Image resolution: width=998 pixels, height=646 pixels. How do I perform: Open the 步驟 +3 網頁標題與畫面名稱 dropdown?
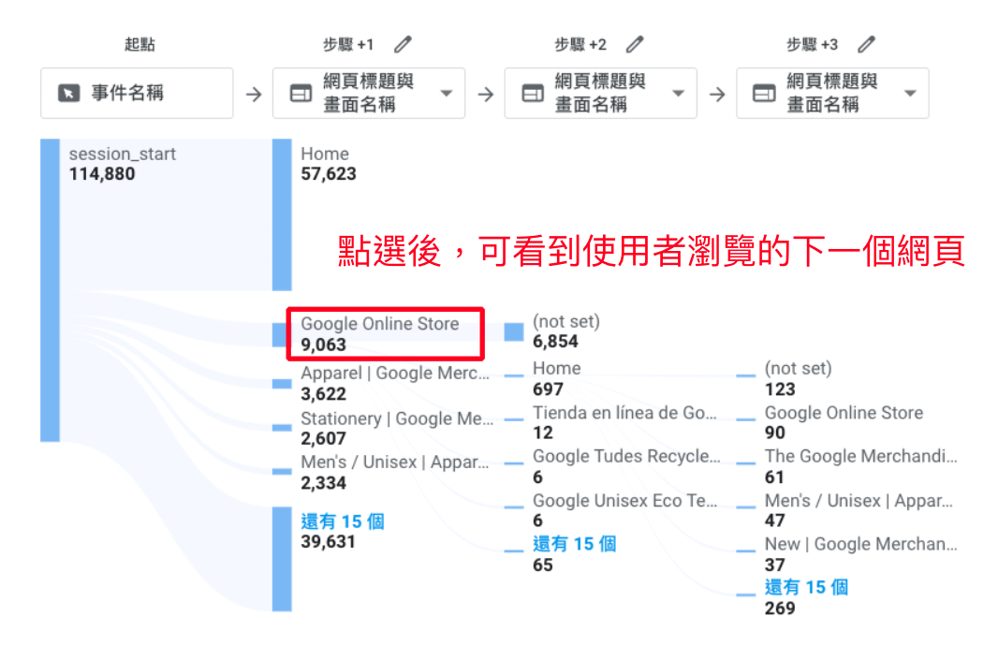pos(832,93)
